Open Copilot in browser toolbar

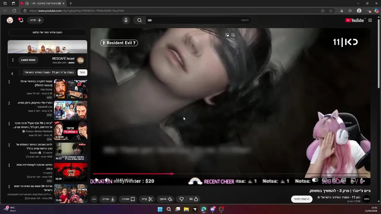click(377, 11)
